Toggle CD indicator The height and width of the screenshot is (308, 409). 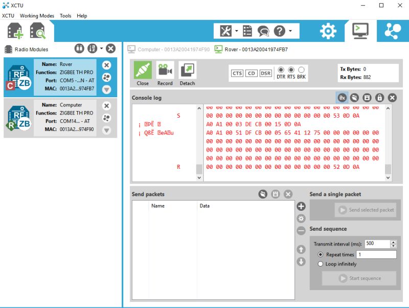pyautogui.click(x=252, y=73)
